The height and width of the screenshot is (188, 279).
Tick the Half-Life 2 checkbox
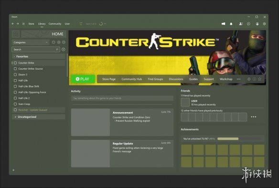[x=15, y=98]
